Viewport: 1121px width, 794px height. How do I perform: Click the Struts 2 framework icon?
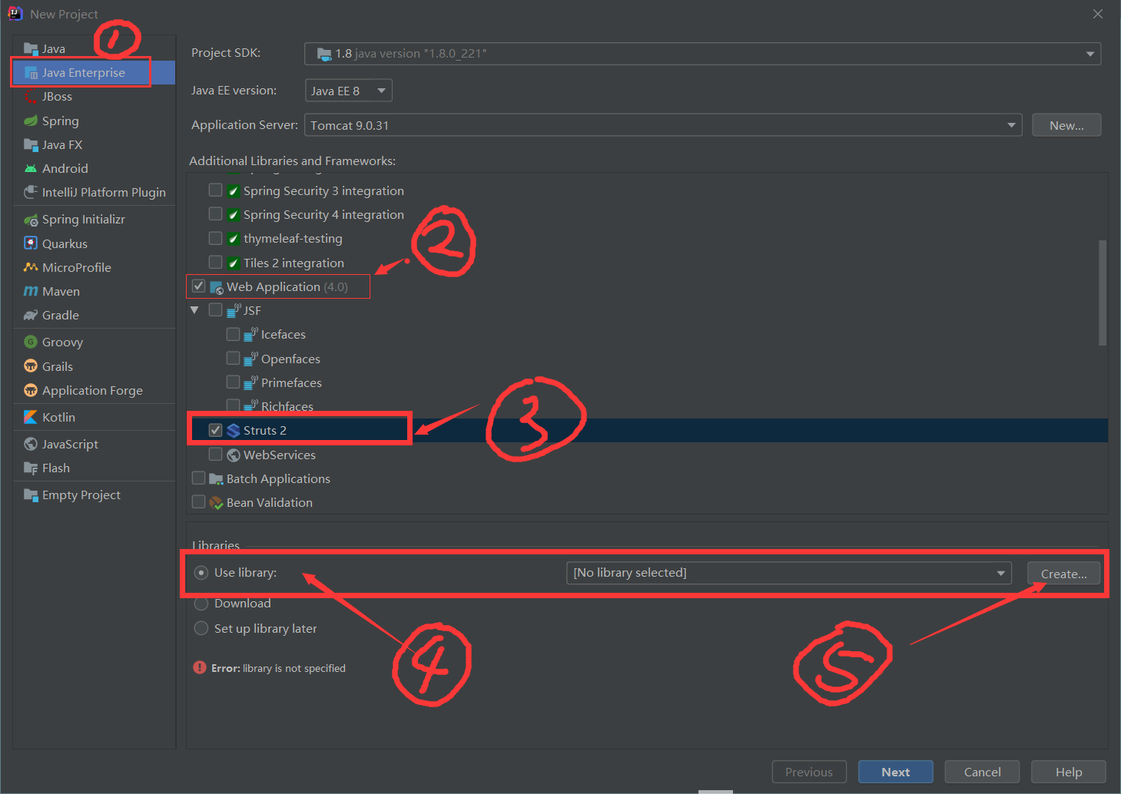click(234, 430)
